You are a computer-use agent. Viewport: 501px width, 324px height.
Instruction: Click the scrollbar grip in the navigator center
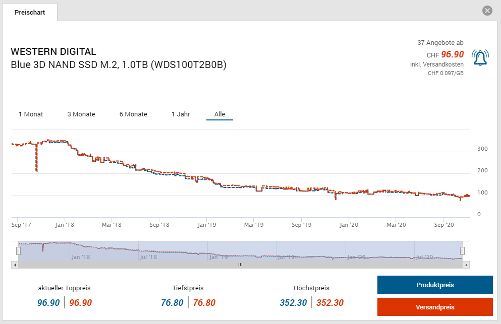tap(241, 265)
